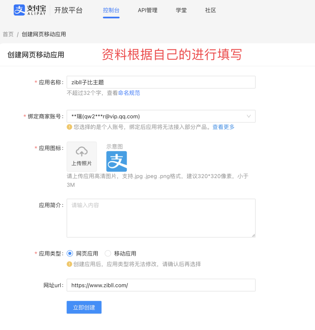Select the 移动应用 radio button

point(108,253)
